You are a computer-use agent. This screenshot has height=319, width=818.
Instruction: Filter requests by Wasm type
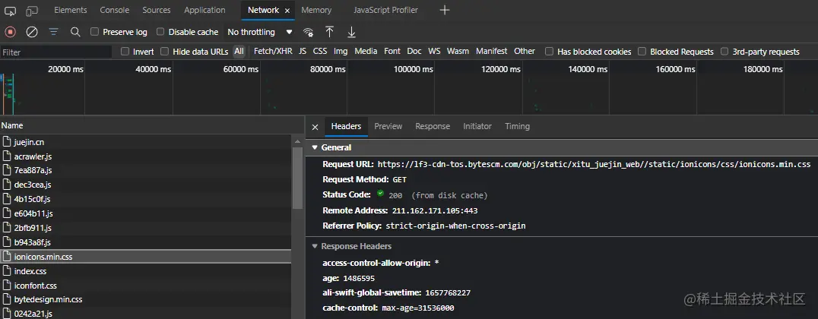tap(458, 51)
